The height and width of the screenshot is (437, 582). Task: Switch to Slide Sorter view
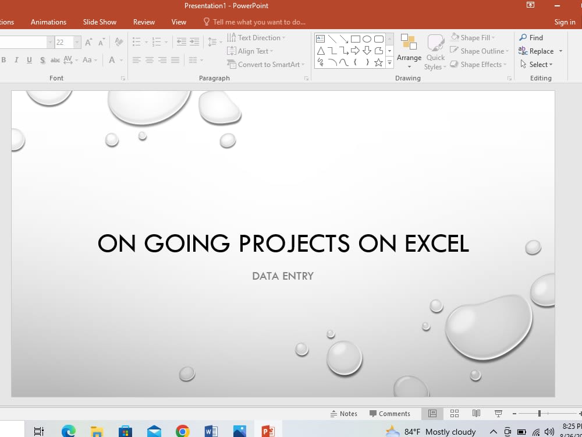click(455, 414)
